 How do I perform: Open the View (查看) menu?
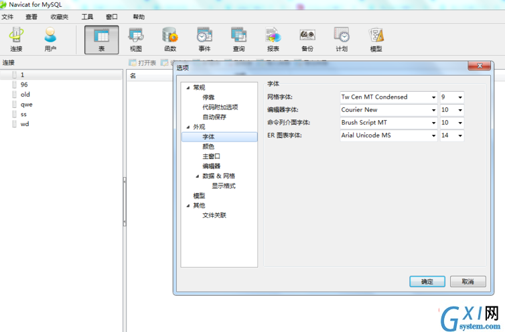31,17
